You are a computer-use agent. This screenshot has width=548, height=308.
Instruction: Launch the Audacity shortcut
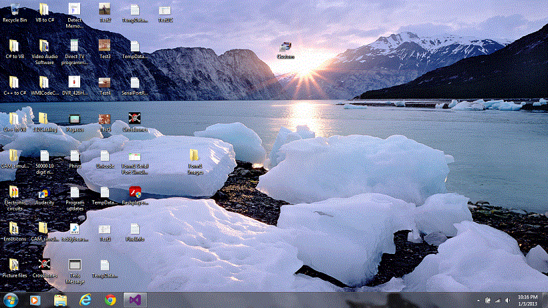click(x=44, y=196)
